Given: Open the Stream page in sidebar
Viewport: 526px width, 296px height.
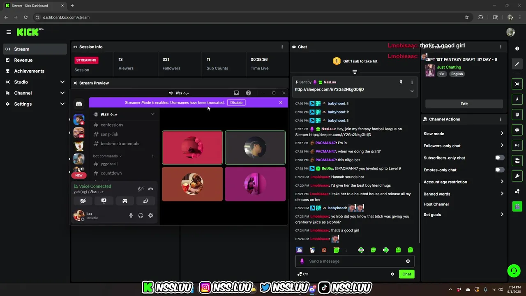Looking at the screenshot, I should click(x=35, y=49).
